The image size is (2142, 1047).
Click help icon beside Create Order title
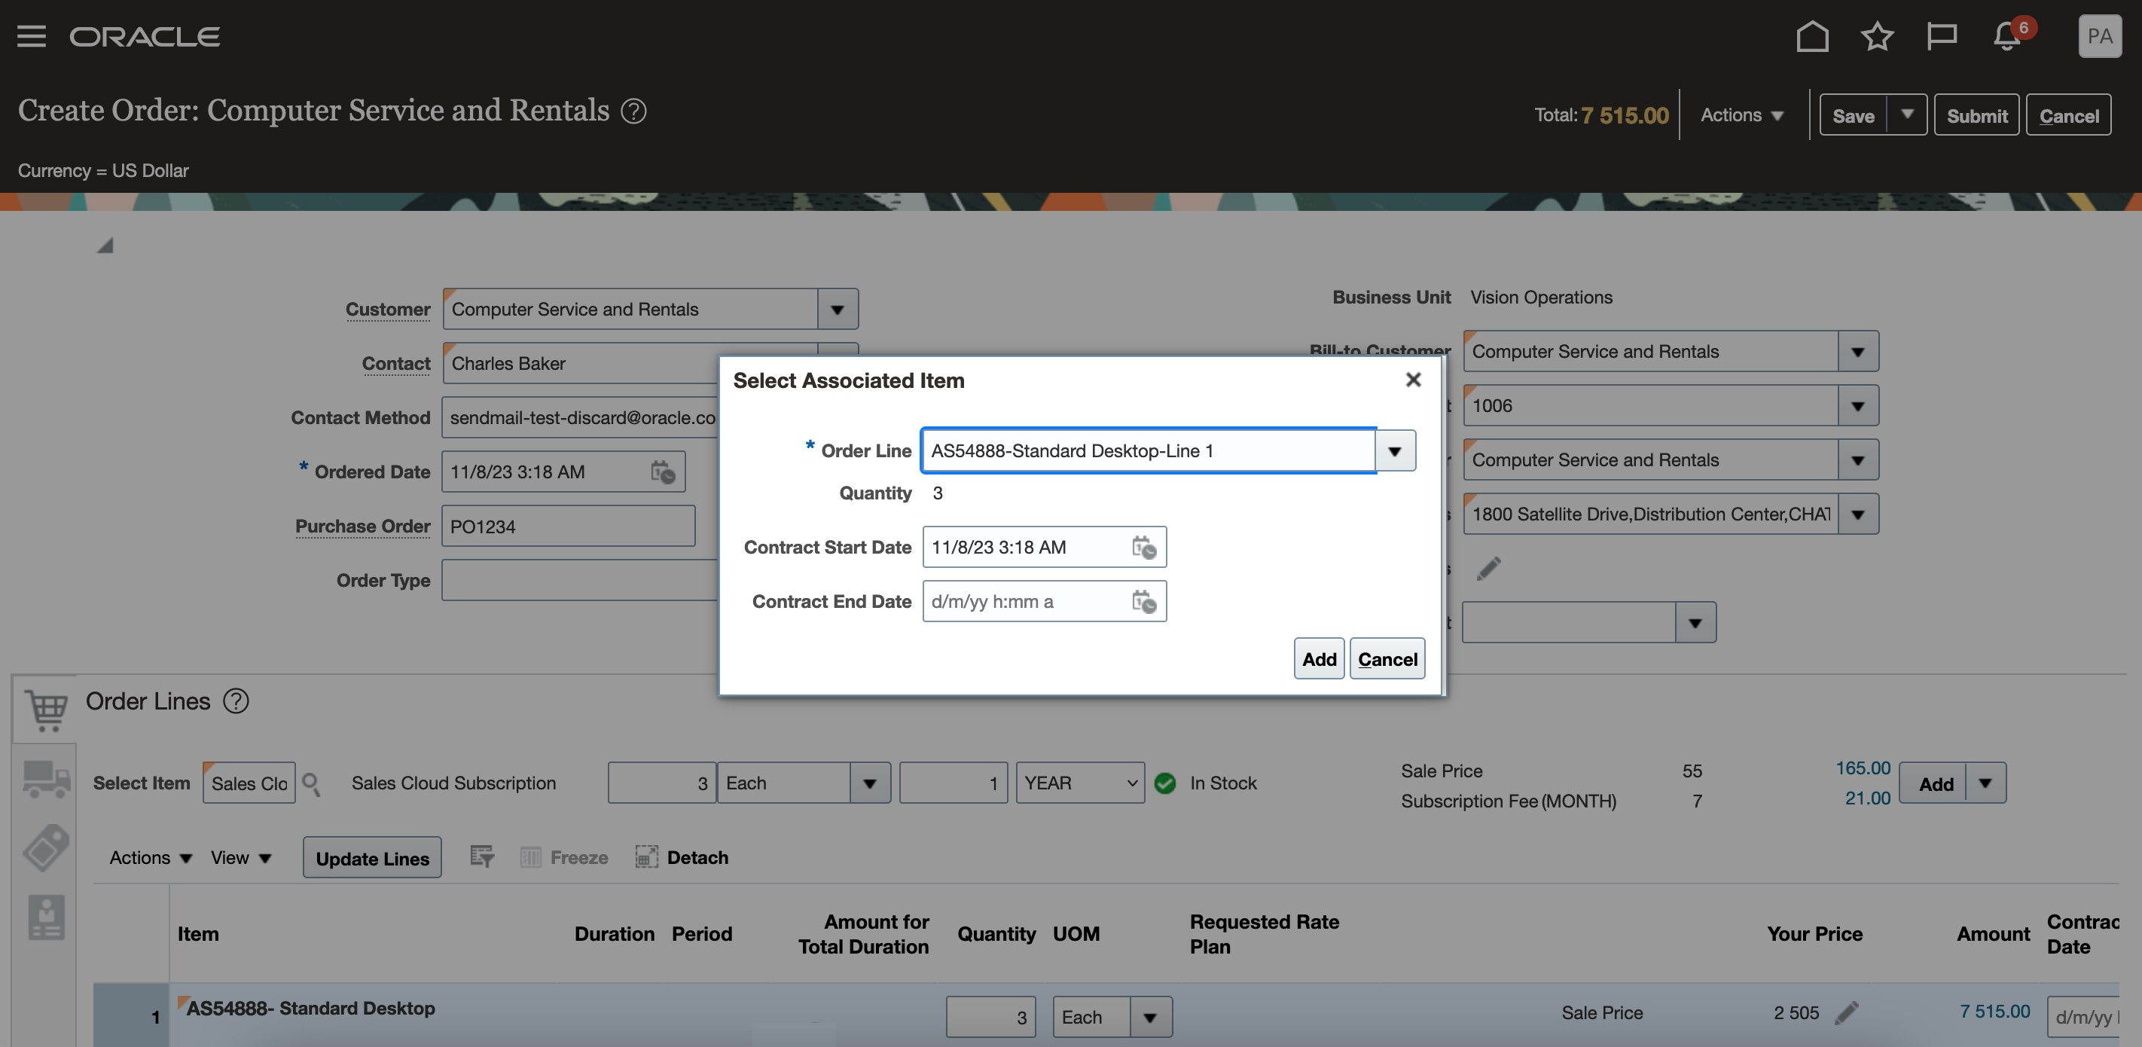tap(633, 111)
